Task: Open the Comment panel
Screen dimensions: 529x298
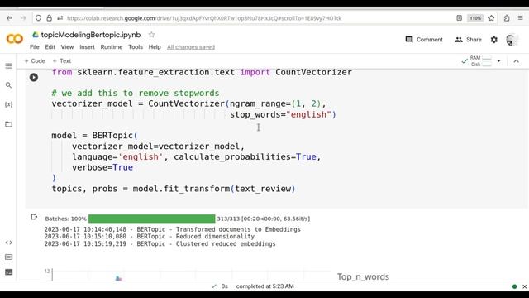Action: click(424, 40)
